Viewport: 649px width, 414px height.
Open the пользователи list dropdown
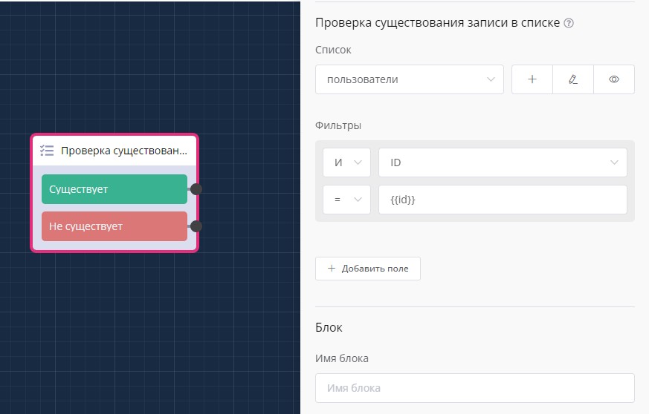[x=409, y=79]
